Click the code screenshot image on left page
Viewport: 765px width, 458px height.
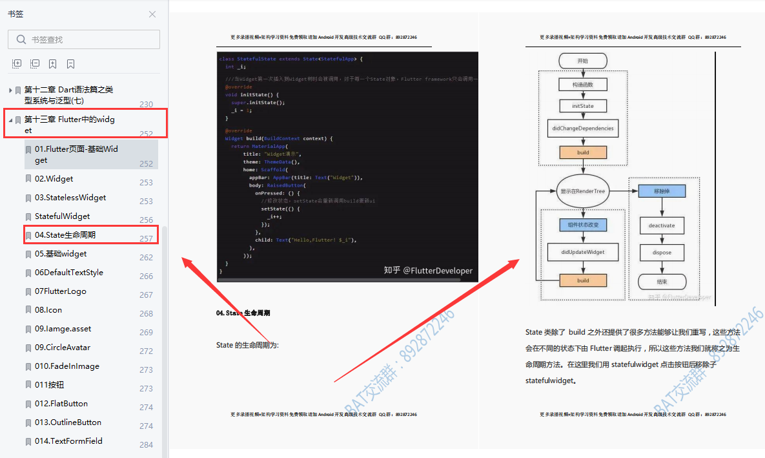[x=347, y=167]
